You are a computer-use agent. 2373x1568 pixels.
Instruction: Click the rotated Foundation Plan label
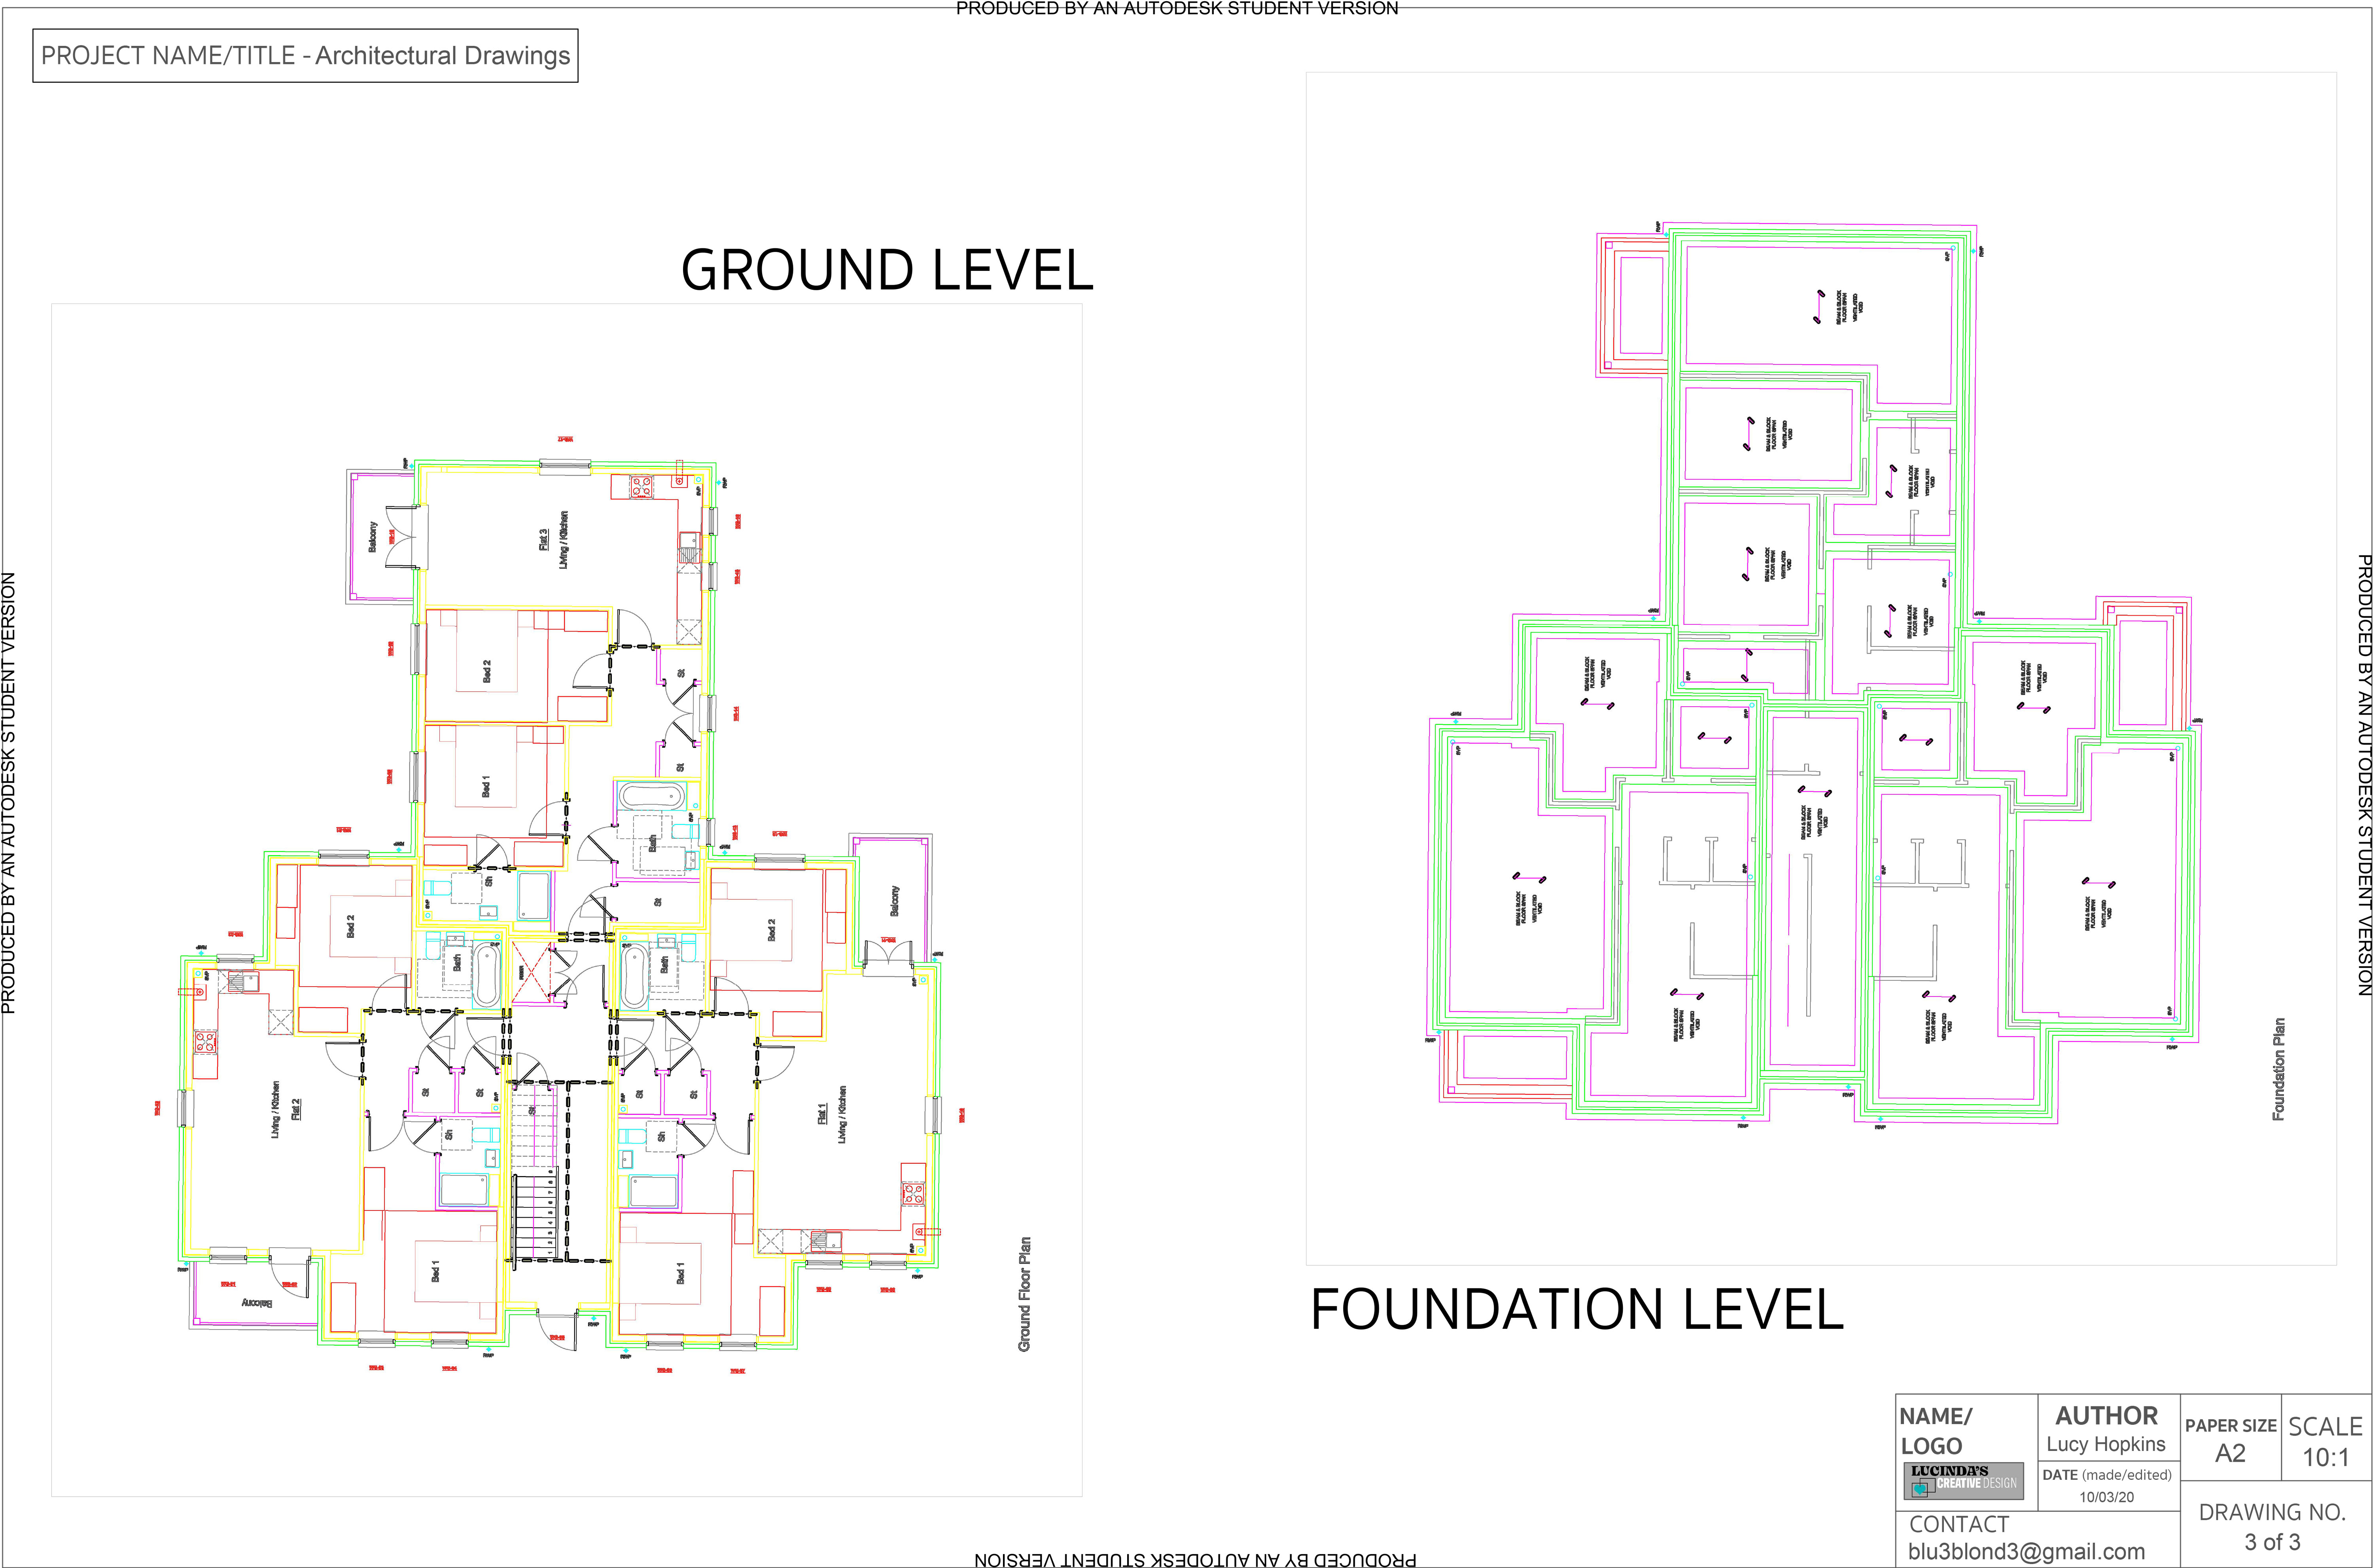[2278, 1069]
